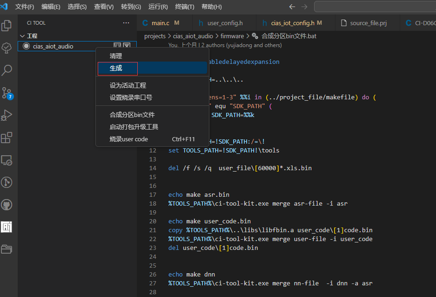Go back with the left arrow
The width and height of the screenshot is (436, 297).
[x=292, y=7]
